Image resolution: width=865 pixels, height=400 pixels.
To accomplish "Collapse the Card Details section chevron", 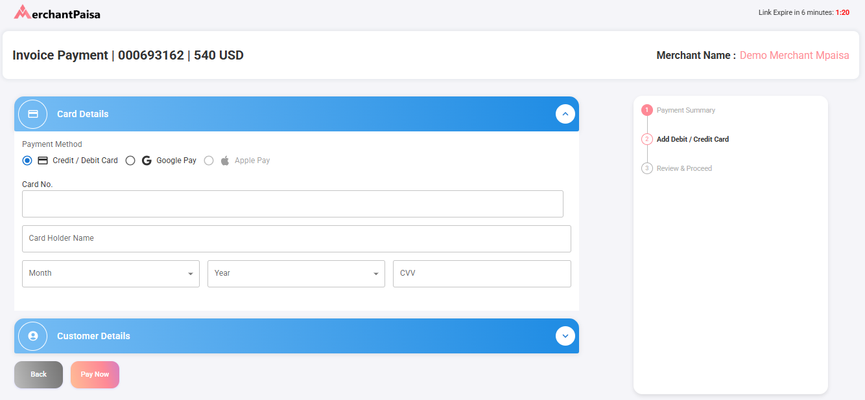I will pos(565,114).
